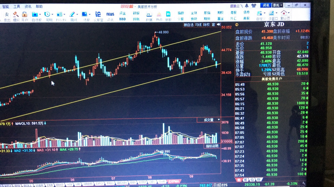Open the 工具 (tools) menu
The image size is (334, 187).
(17, 6)
